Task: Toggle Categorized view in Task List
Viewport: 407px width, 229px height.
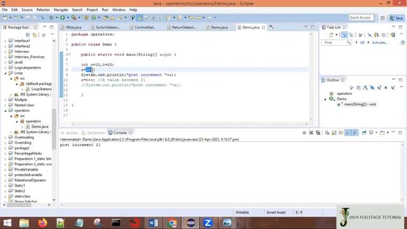Action: (344, 35)
